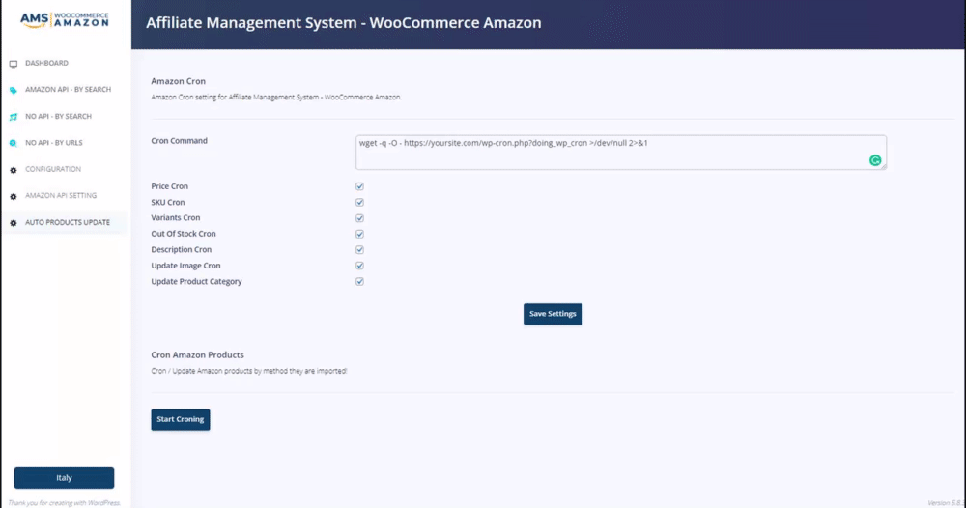Image resolution: width=966 pixels, height=508 pixels.
Task: Uncheck the Price Cron checkbox
Action: [x=359, y=186]
